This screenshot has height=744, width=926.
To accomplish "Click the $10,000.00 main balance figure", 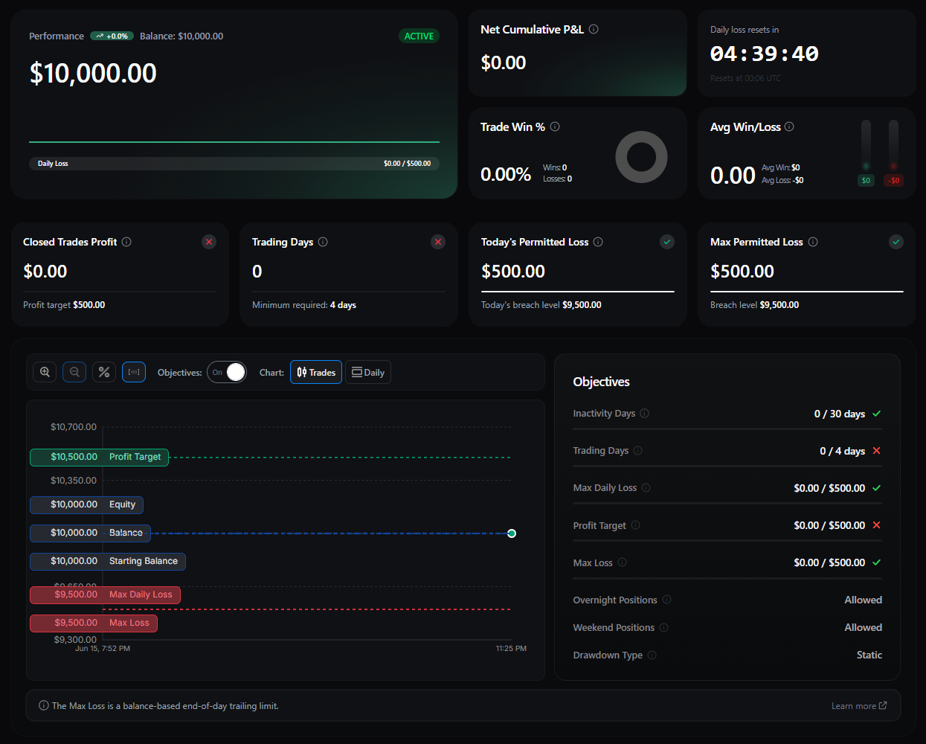I will point(93,73).
